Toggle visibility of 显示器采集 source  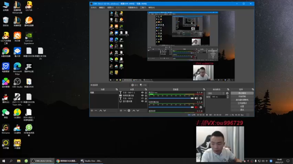click(142, 101)
